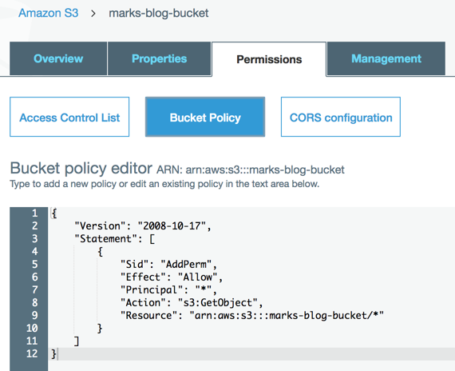Image resolution: width=455 pixels, height=371 pixels.
Task: Click the Bucket policy editor heading
Action: (81, 168)
